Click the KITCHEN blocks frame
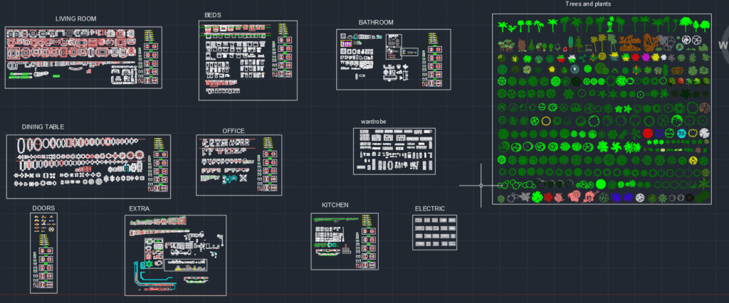This screenshot has height=303, width=729. [345, 241]
